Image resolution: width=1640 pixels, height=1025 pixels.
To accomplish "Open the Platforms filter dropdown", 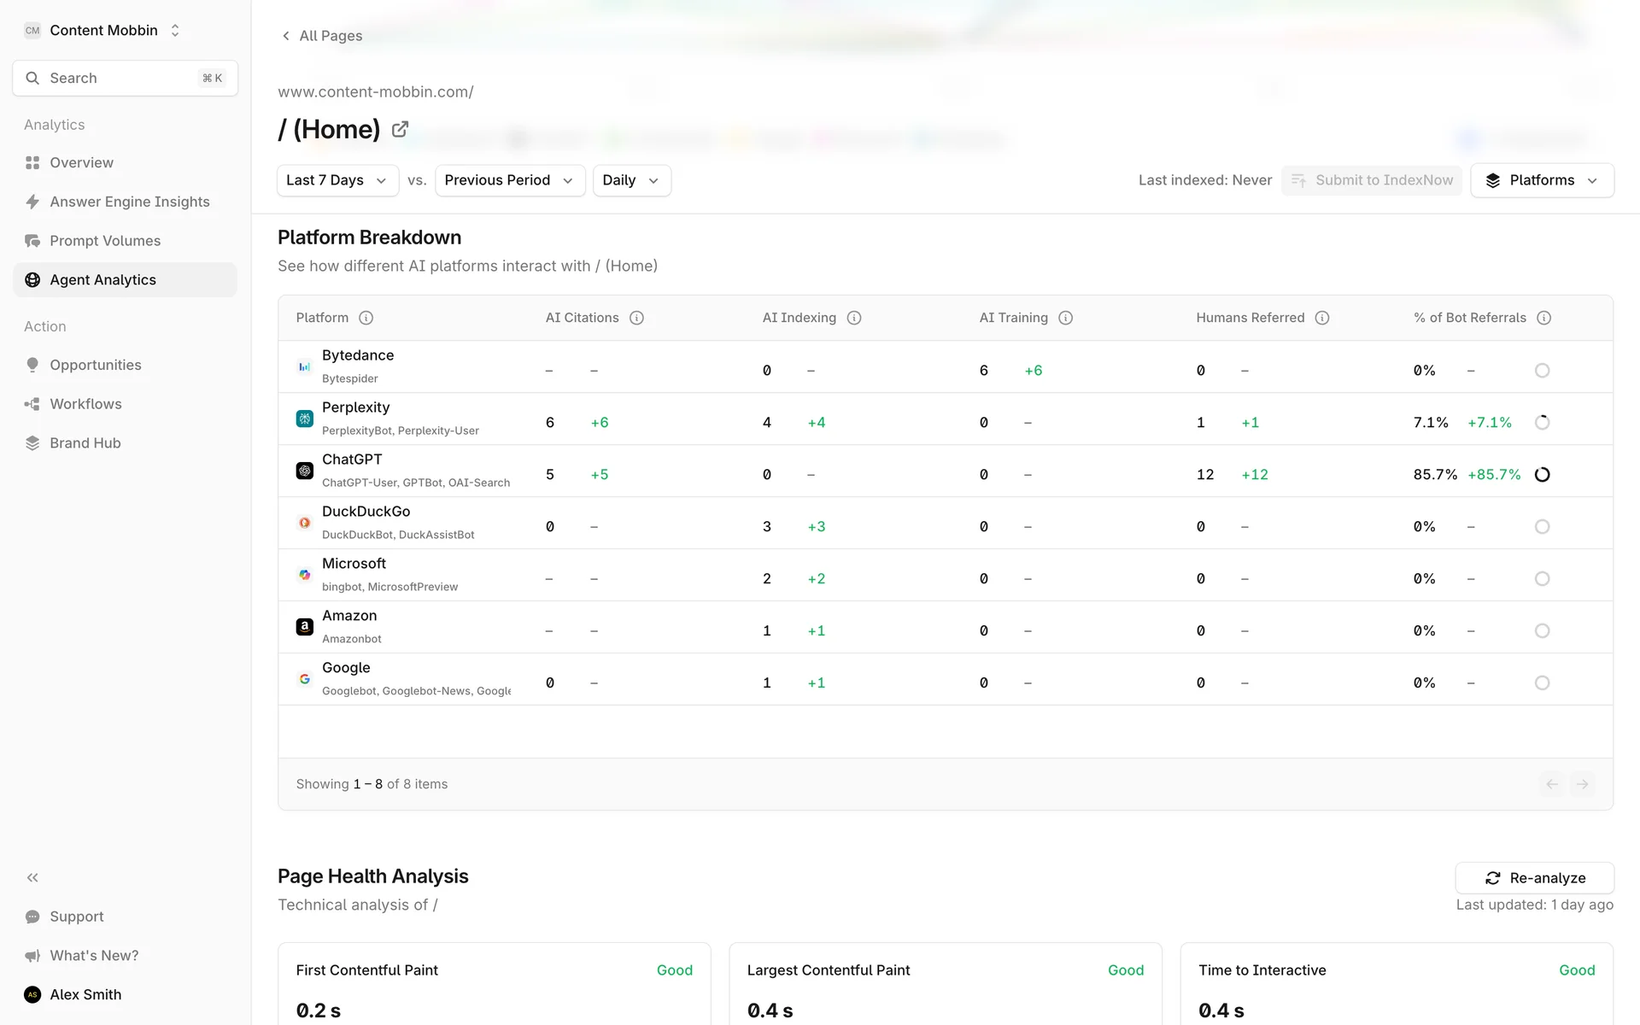I will (1541, 180).
